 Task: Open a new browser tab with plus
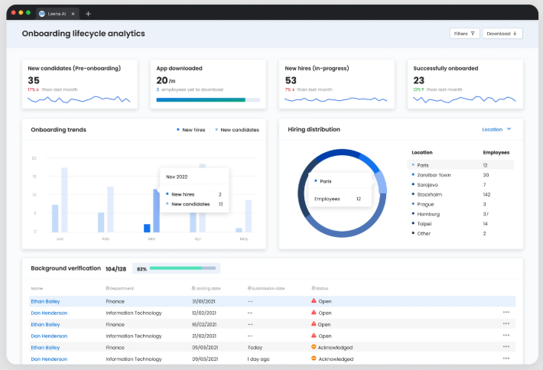point(88,13)
